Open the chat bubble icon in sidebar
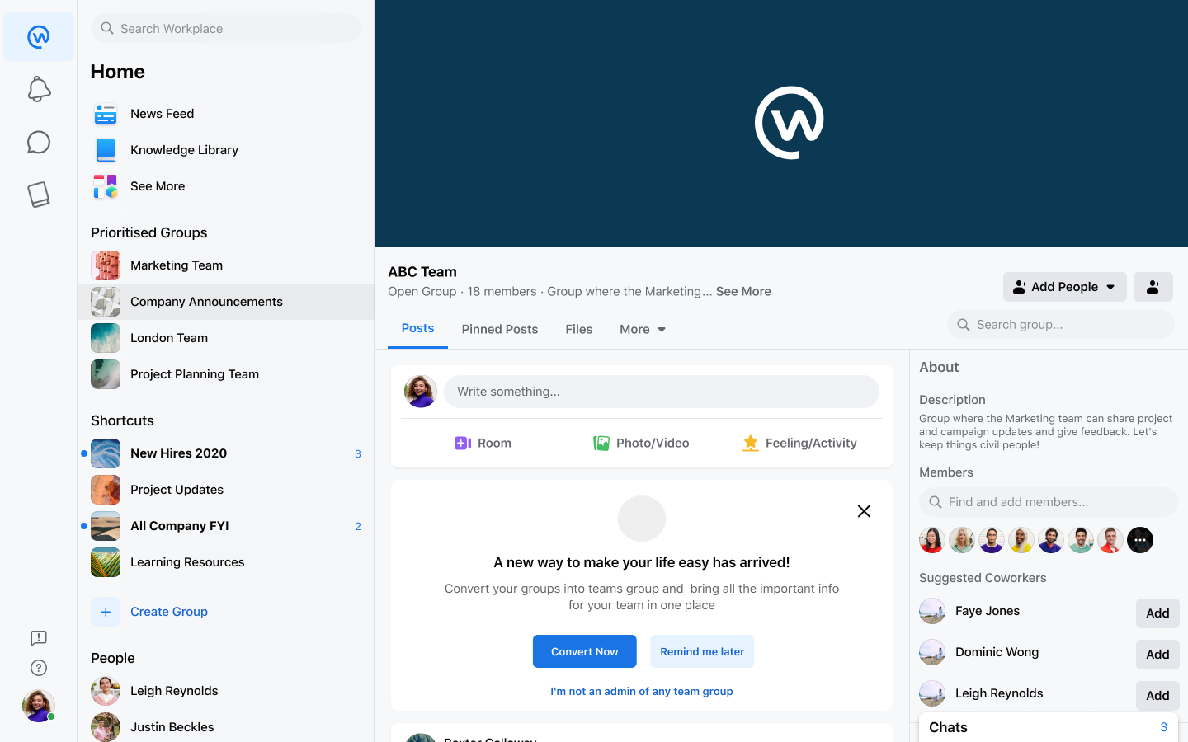Screen dimensions: 1188x742 pyautogui.click(x=39, y=142)
